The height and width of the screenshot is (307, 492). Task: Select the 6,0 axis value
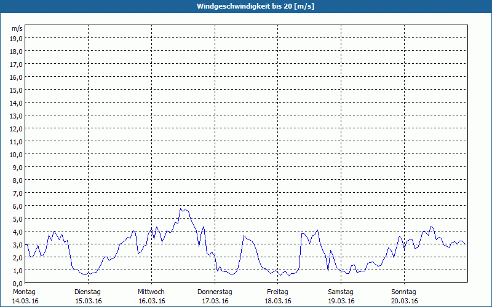[18, 206]
